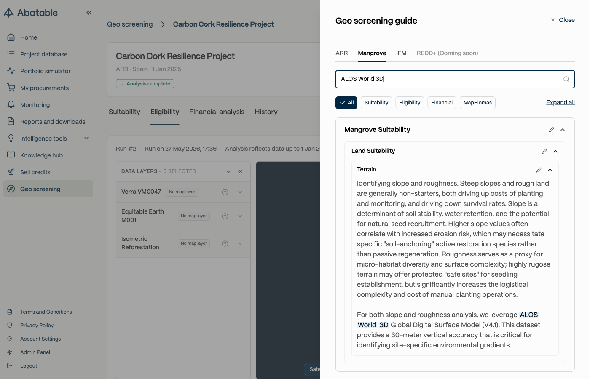
Task: Collapse the Mangrove Suitability section
Action: point(563,130)
